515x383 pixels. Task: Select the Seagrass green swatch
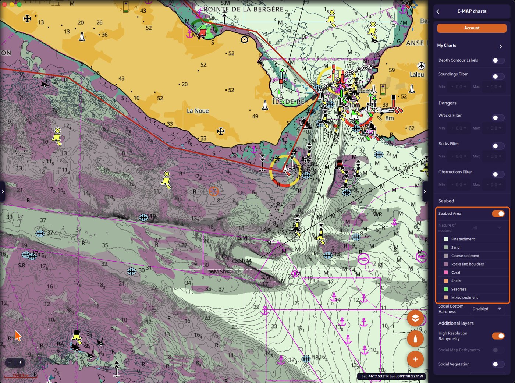(446, 289)
